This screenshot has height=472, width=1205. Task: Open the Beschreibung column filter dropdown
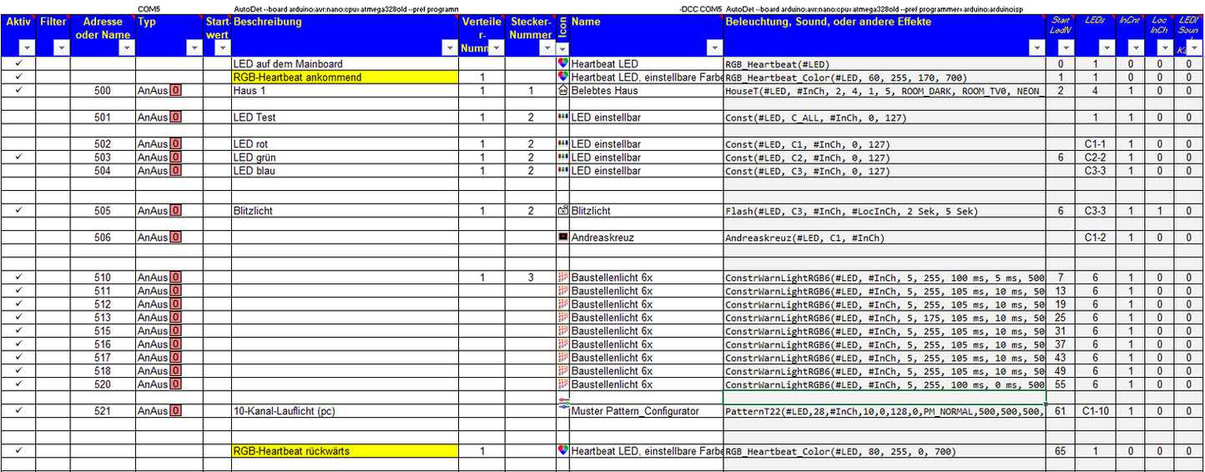coord(449,49)
